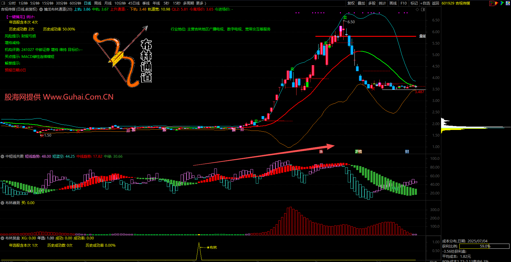Click the blue and green arrow icon
This screenshot has height=262, width=511.
(x=502, y=3)
